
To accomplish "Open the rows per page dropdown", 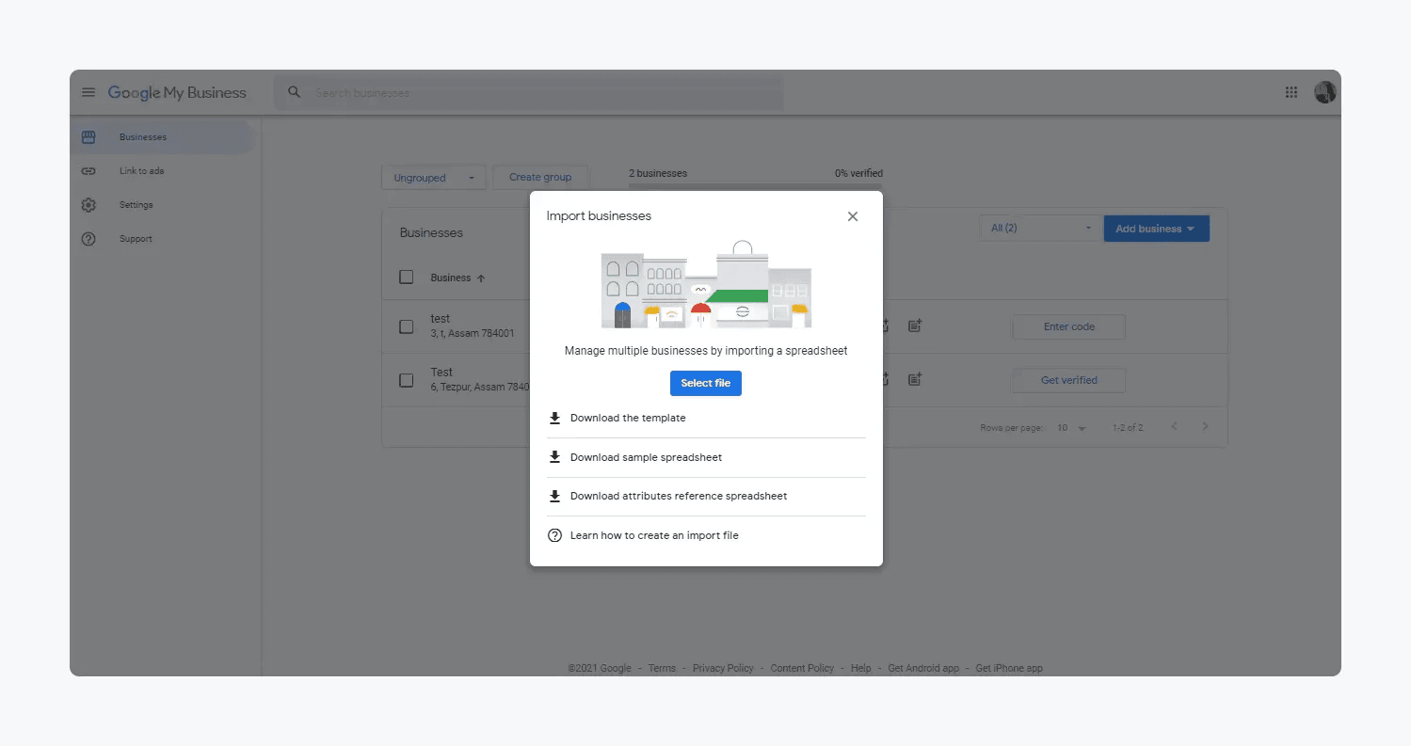I will point(1070,428).
